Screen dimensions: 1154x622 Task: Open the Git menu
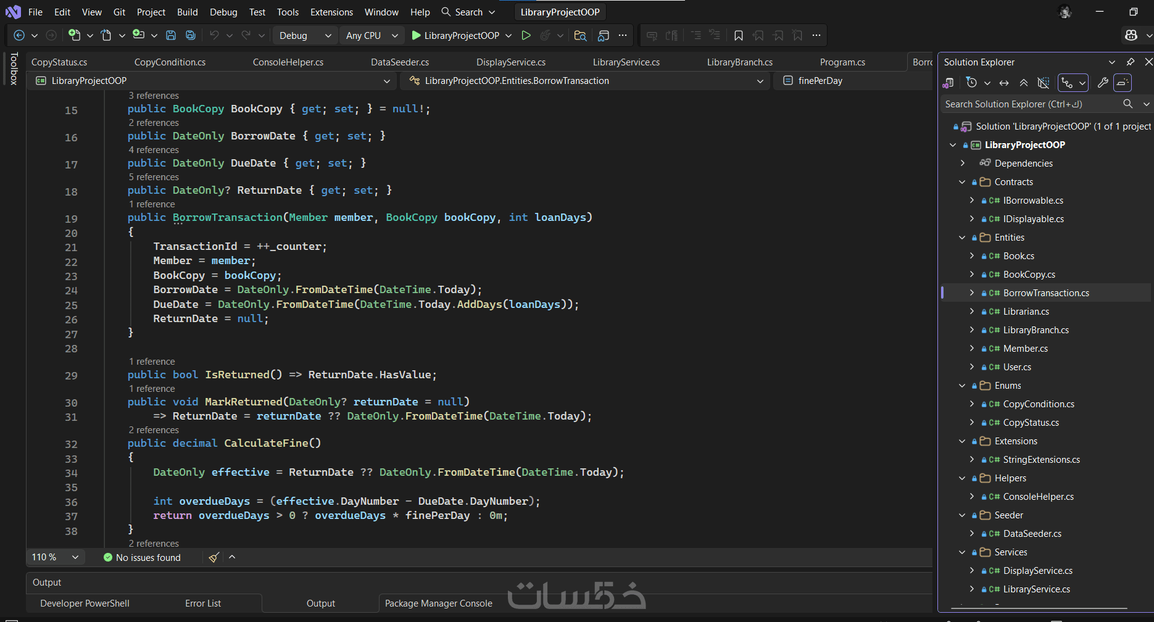120,12
